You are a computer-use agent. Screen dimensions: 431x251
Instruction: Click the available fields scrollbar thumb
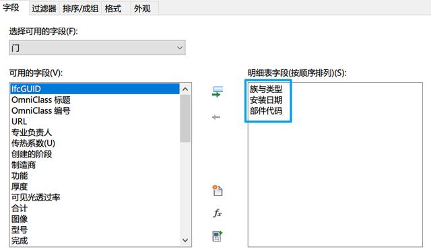(x=185, y=118)
